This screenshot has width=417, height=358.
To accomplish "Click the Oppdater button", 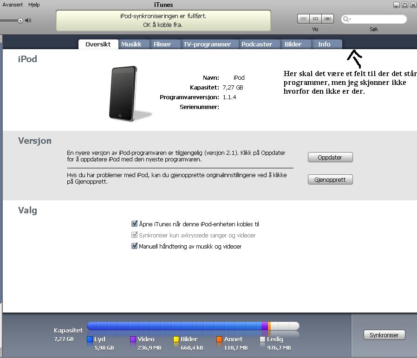I will [330, 157].
